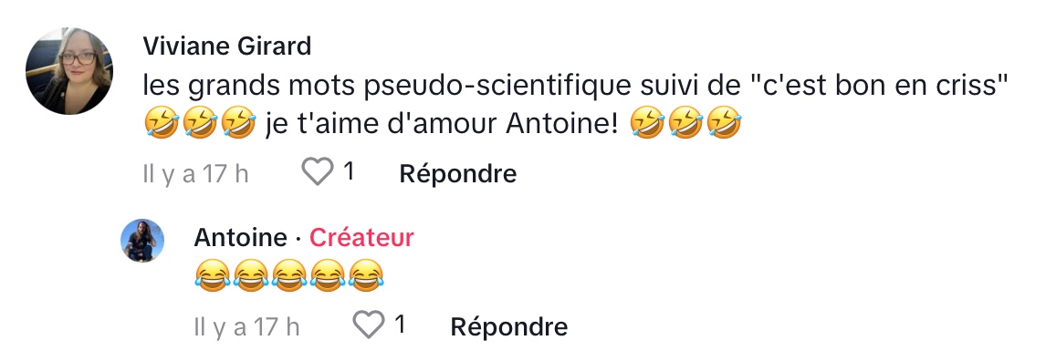Click the Antoine creator username
This screenshot has width=1046, height=361.
click(240, 238)
